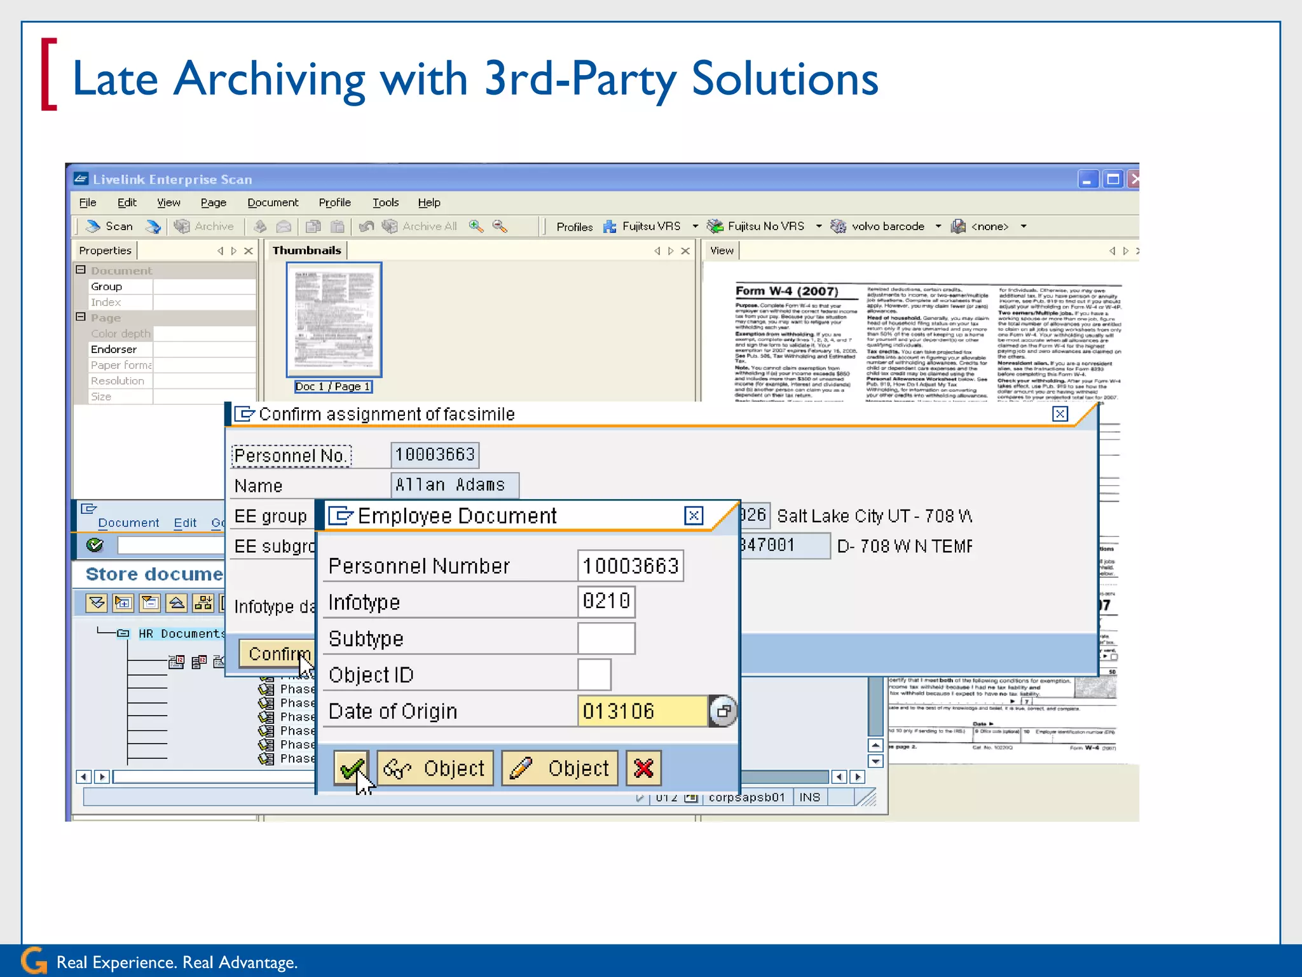
Task: Open the View menu
Action: [168, 202]
